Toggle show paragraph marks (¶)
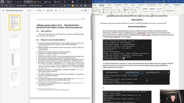 coord(136,12)
